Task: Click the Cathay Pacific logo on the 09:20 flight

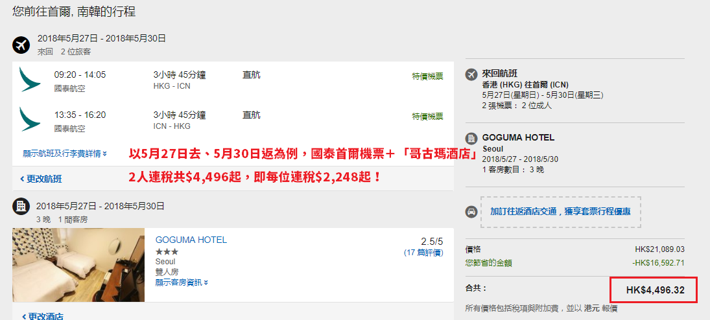Action: 30,79
